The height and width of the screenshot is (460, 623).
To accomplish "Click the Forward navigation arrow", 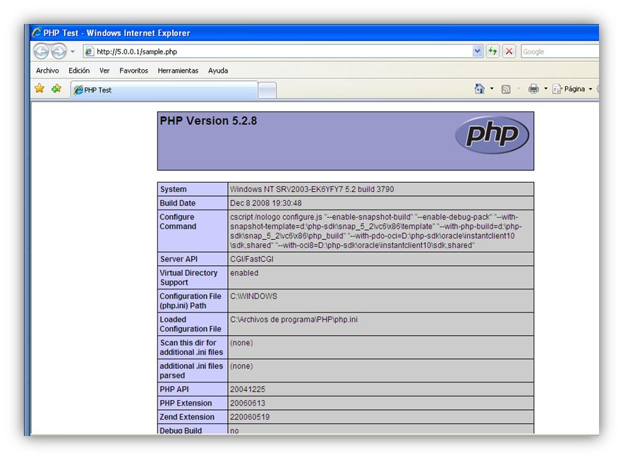I will coord(59,52).
